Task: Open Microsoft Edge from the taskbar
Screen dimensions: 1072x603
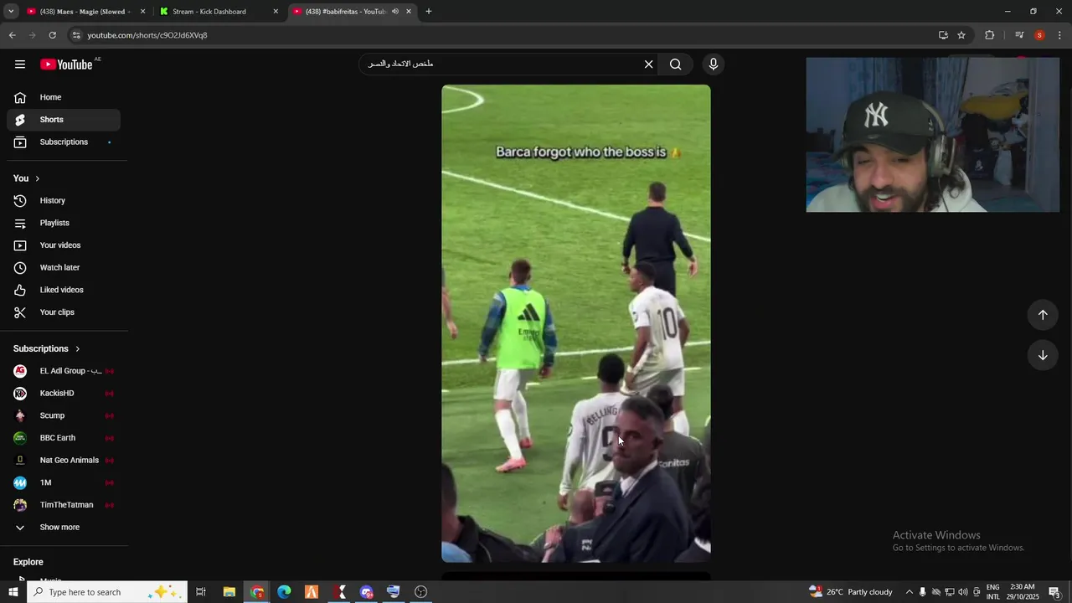Action: click(284, 592)
